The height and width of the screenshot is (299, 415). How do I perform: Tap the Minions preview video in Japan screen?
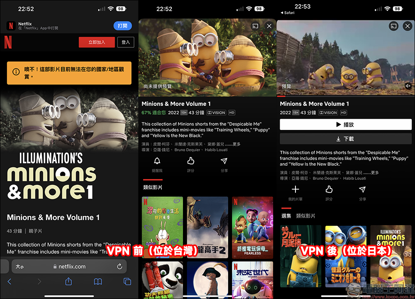tap(346, 58)
